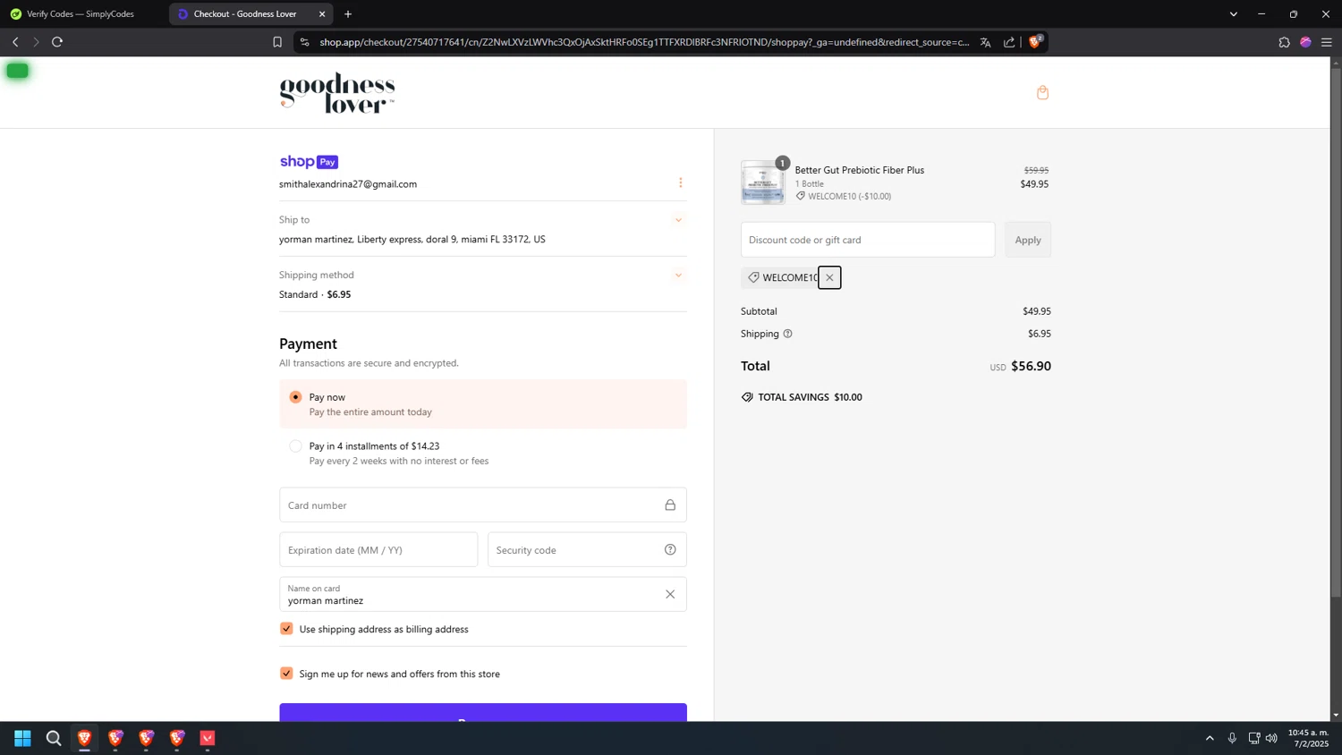Open the purple profile avatar icon
The height and width of the screenshot is (755, 1342).
(1305, 42)
